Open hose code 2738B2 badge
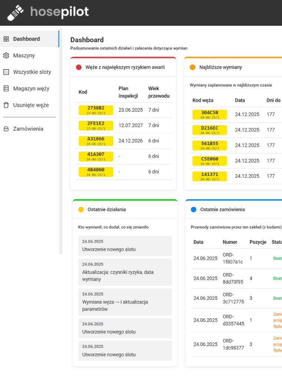This screenshot has height=386, width=282. click(x=96, y=110)
